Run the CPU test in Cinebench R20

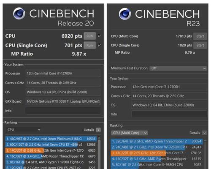tap(90, 36)
